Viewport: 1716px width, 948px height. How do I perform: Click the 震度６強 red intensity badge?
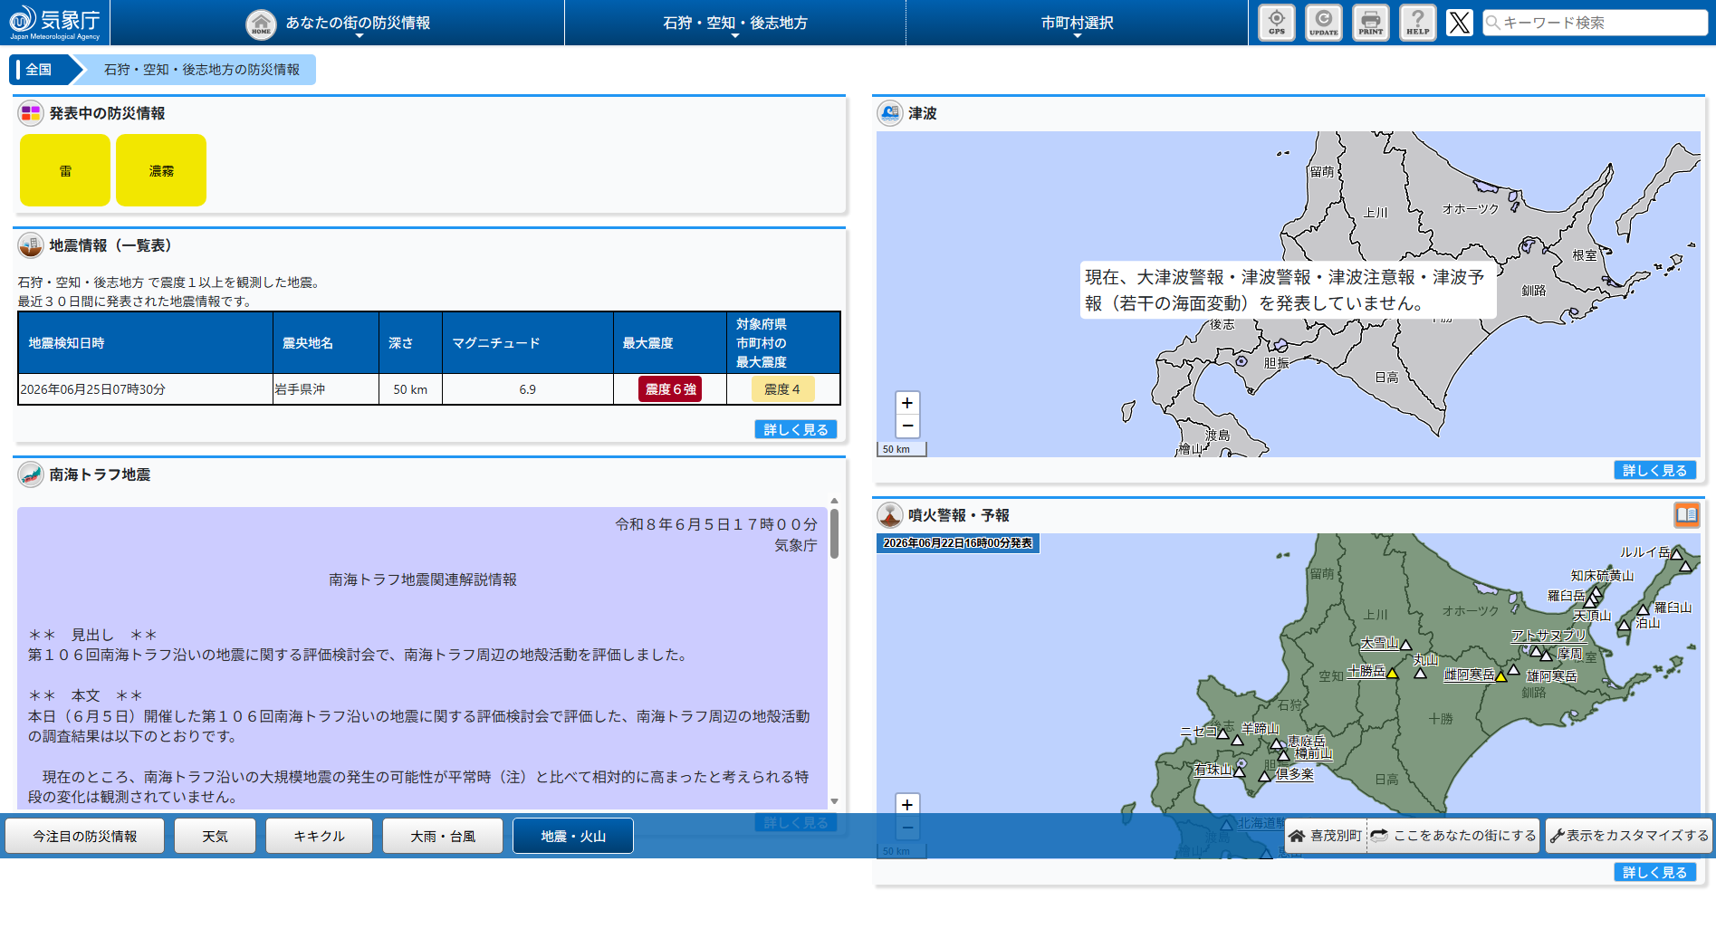[670, 389]
